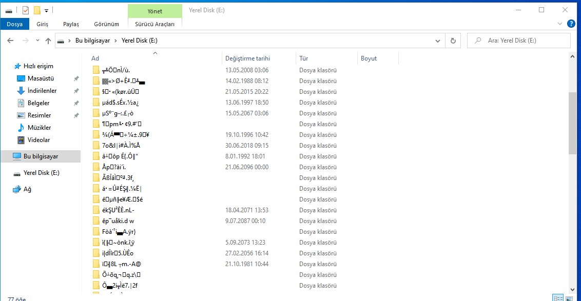Screen dimensions: 581x301
Task: Switch to details view layout
Action: click(558, 297)
